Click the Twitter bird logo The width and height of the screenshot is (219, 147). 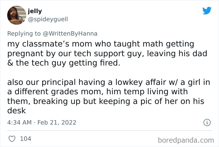(x=207, y=11)
